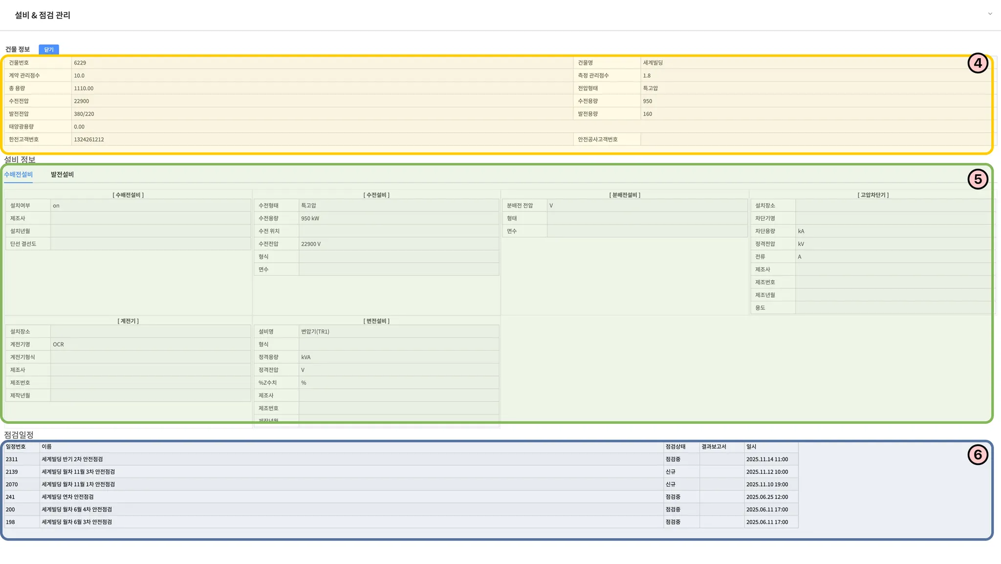
Task: Sort by the 점검상태 column header
Action: click(x=675, y=447)
